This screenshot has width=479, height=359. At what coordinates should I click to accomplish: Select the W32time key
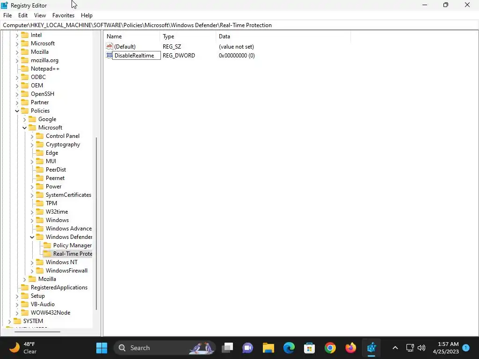tap(57, 212)
